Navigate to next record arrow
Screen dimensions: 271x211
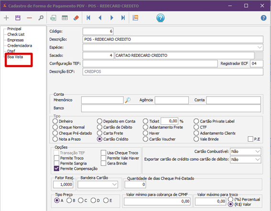[x=112, y=18]
